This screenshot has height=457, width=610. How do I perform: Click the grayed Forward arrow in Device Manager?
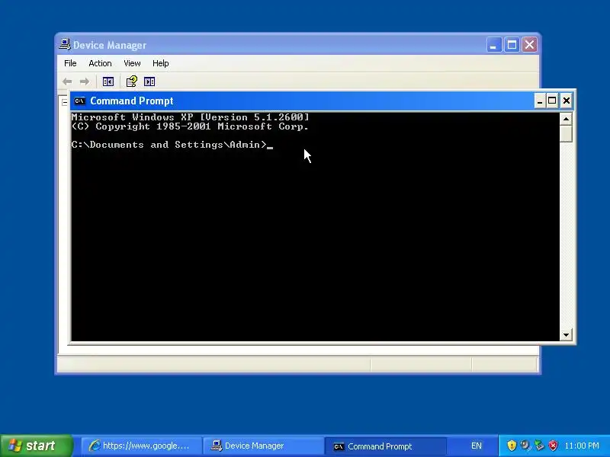(85, 81)
